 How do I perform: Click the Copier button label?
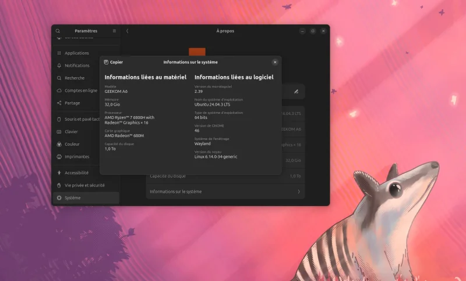(x=116, y=62)
